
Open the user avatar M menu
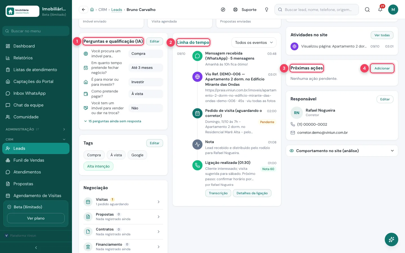coord(393,10)
